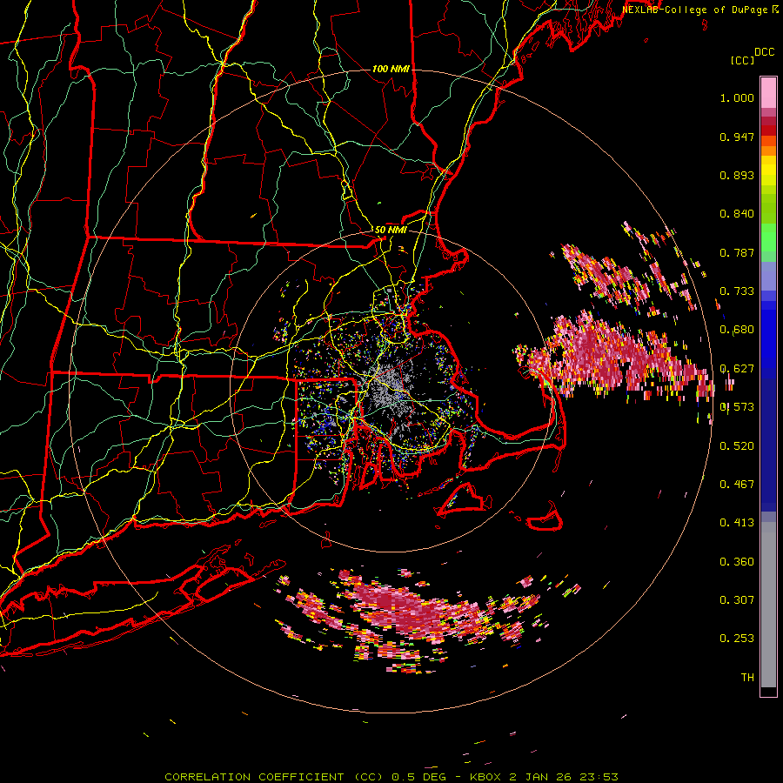Image resolution: width=783 pixels, height=783 pixels.
Task: Select the 0.413 scale value
Action: point(737,523)
